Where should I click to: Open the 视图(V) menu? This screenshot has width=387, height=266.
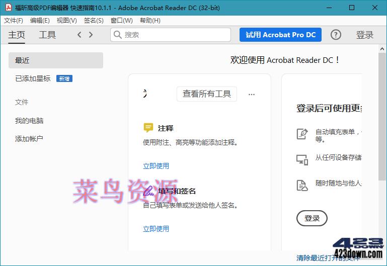66,21
